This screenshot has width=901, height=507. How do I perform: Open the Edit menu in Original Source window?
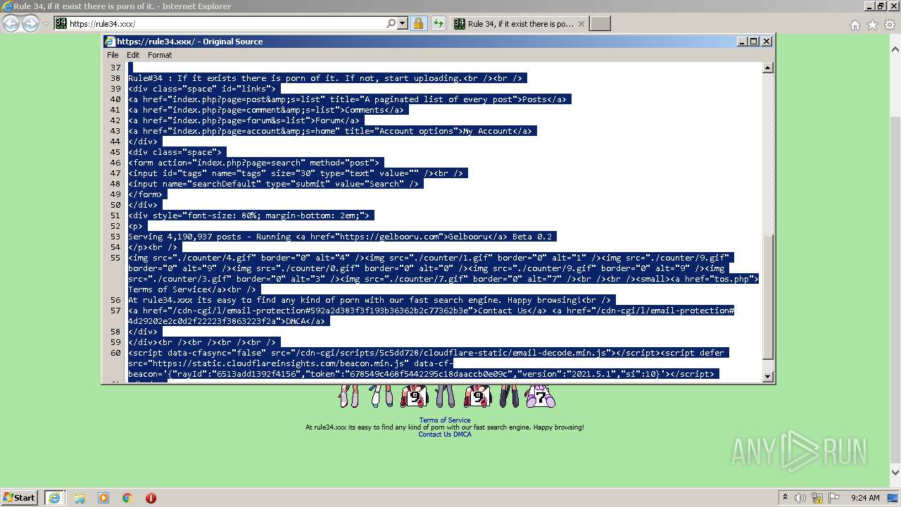pos(133,55)
